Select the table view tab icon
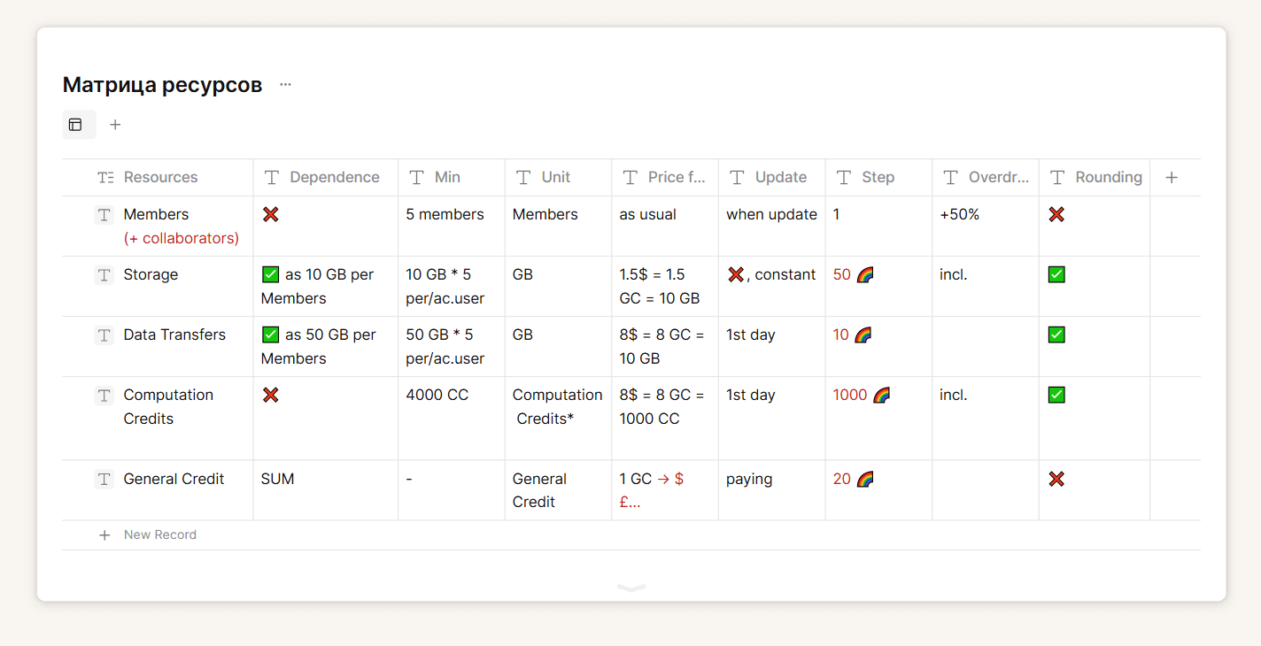 coord(76,125)
